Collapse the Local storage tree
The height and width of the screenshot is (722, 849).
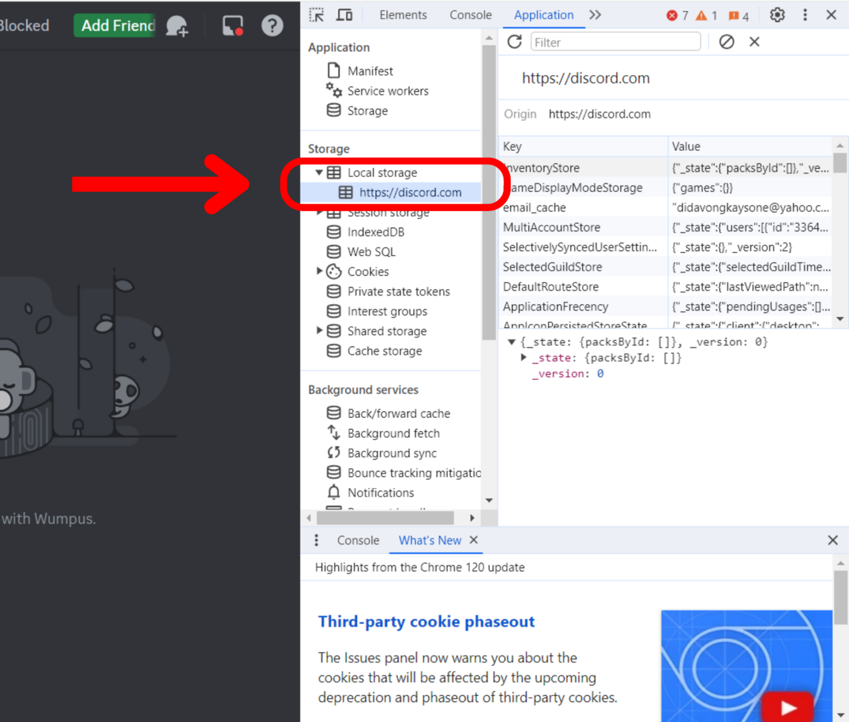[319, 172]
